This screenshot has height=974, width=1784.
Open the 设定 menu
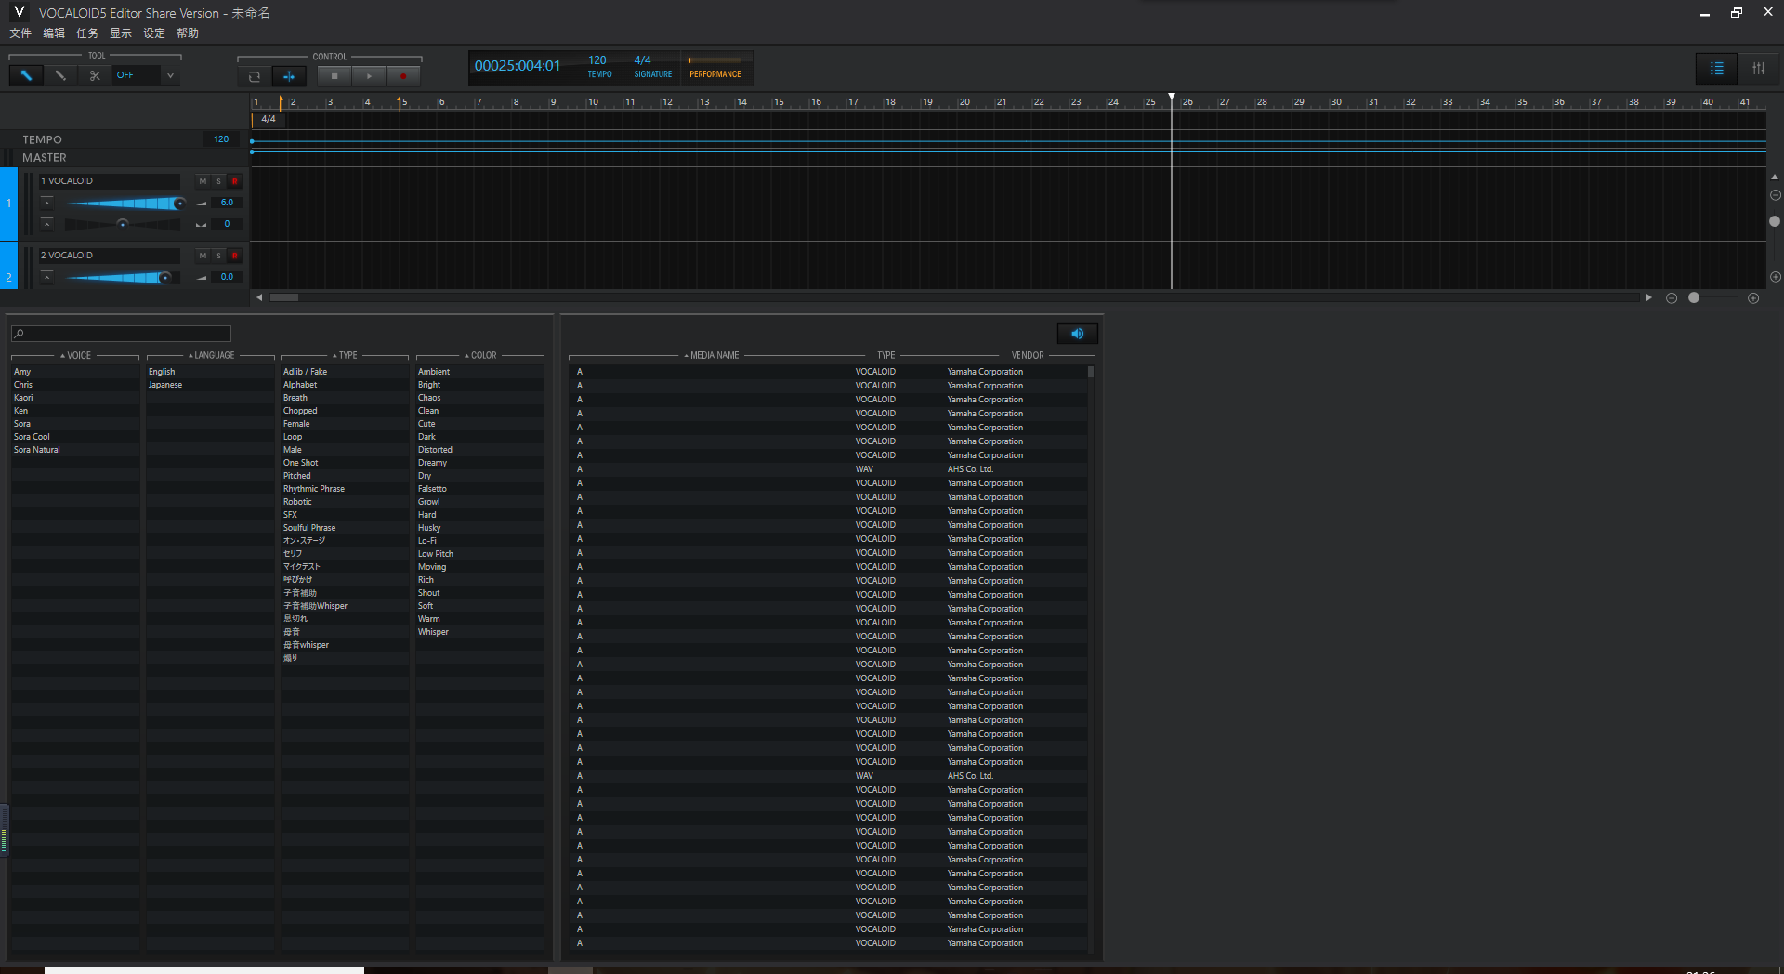pyautogui.click(x=154, y=33)
